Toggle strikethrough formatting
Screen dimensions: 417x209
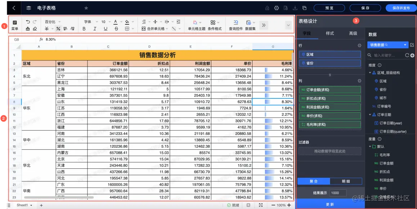point(116,29)
